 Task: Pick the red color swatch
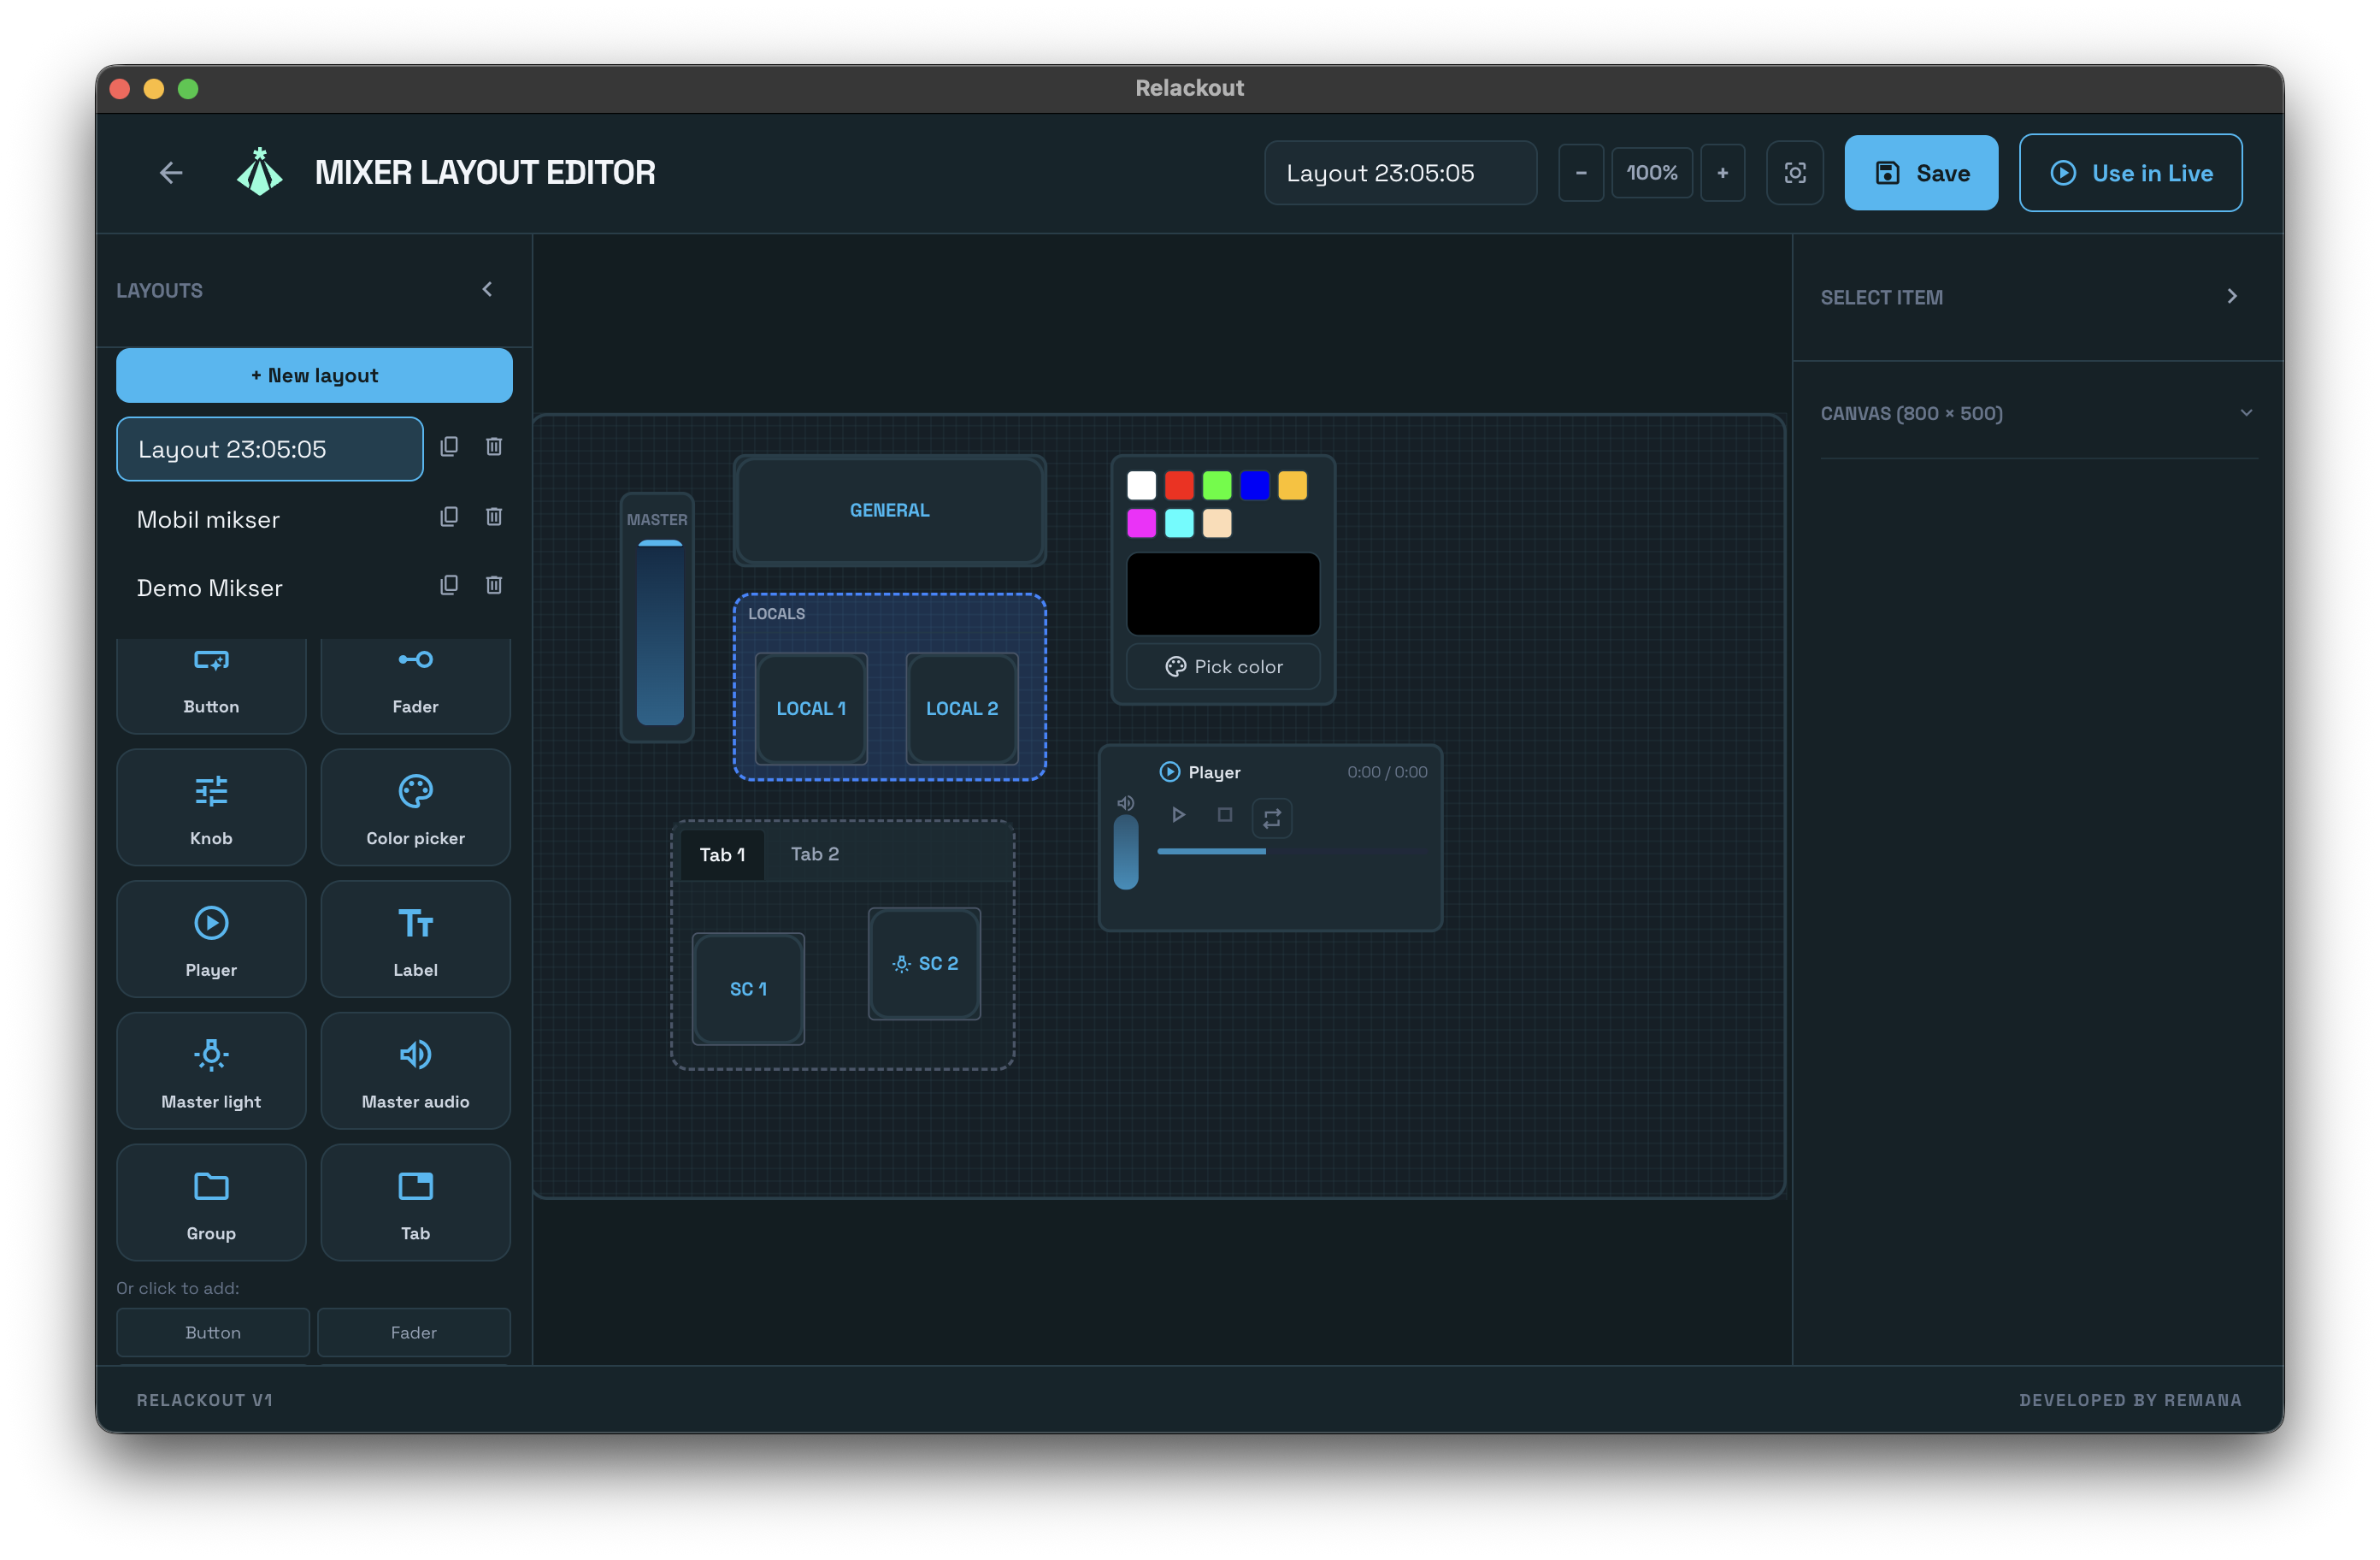tap(1178, 485)
